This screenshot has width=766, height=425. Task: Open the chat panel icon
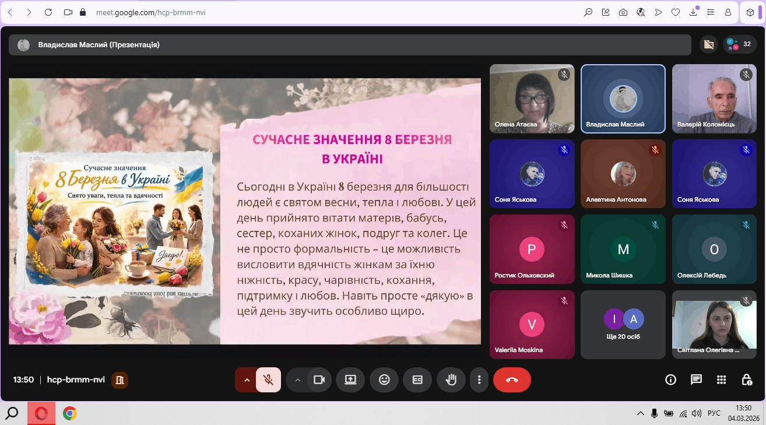[696, 380]
